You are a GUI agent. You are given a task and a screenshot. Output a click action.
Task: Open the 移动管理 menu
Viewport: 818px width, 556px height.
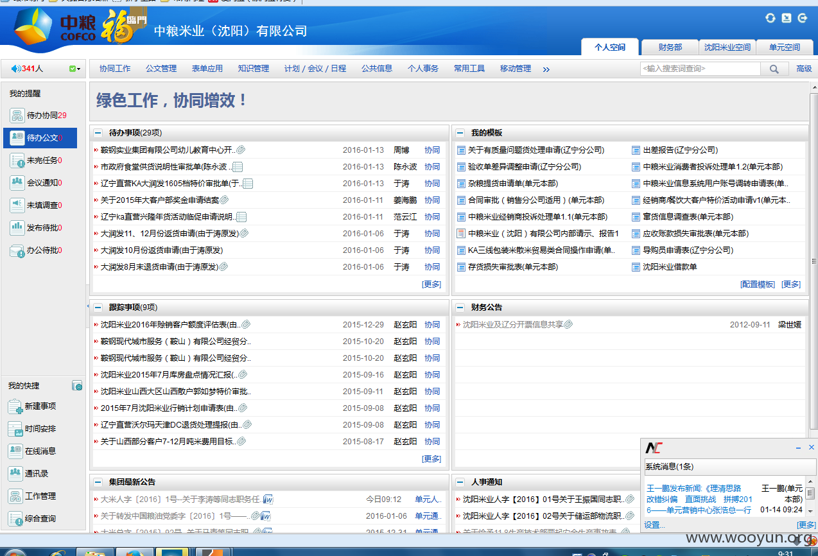click(x=516, y=69)
